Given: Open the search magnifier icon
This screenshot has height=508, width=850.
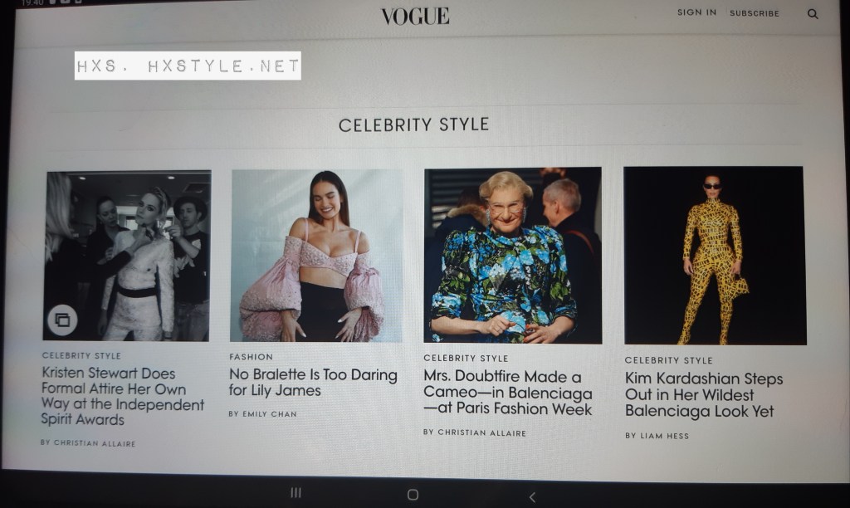Looking at the screenshot, I should pyautogui.click(x=813, y=14).
